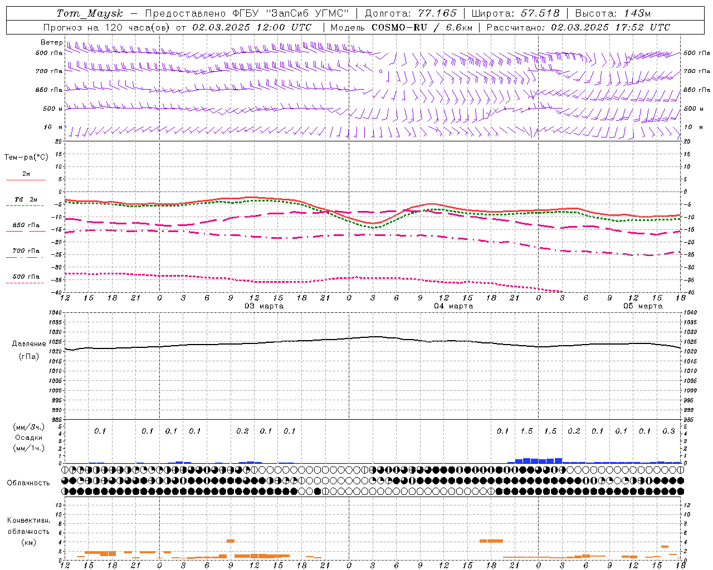
Task: Click the '(мм/1ч.)' precipitation unit label
Action: click(x=29, y=448)
